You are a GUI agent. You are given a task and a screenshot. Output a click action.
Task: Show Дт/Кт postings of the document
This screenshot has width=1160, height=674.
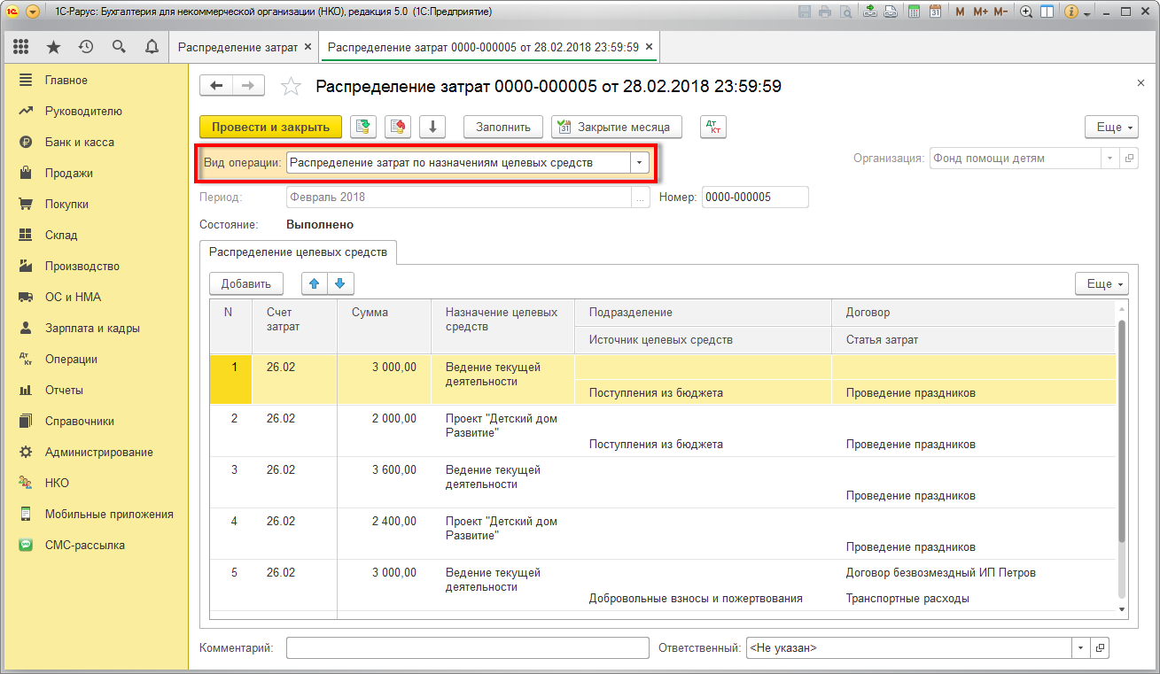click(712, 128)
